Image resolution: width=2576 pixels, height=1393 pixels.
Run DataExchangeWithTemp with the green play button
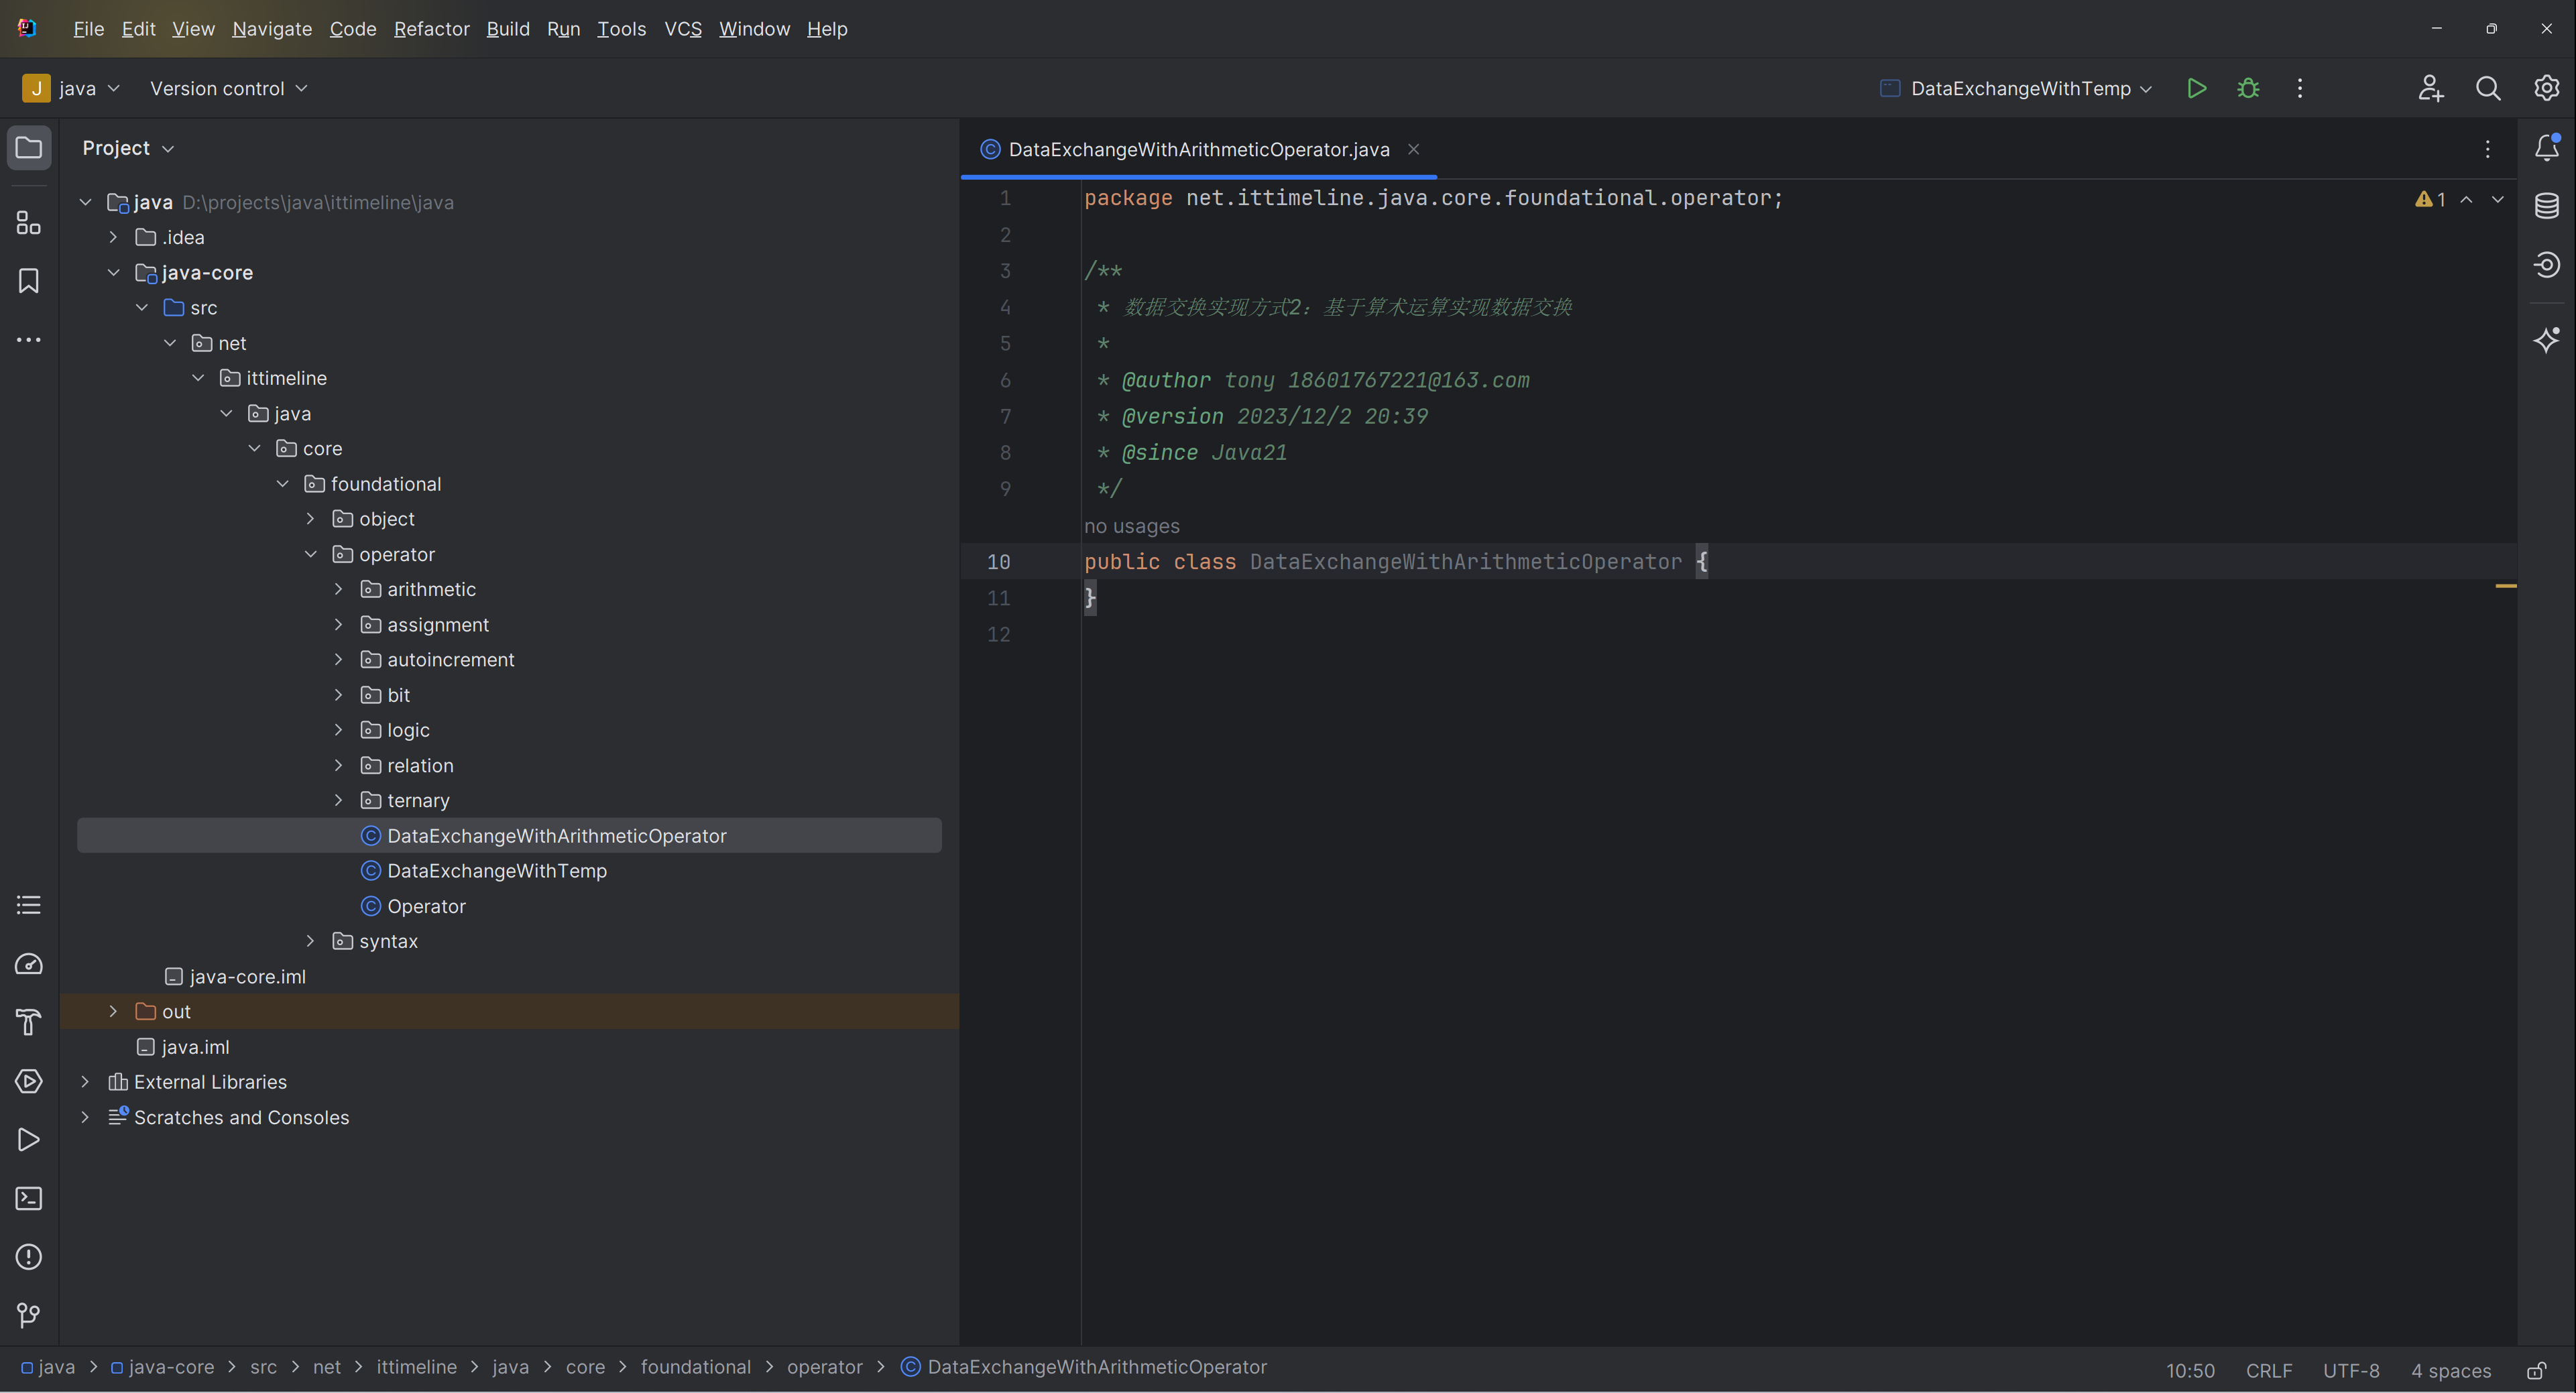(x=2196, y=88)
